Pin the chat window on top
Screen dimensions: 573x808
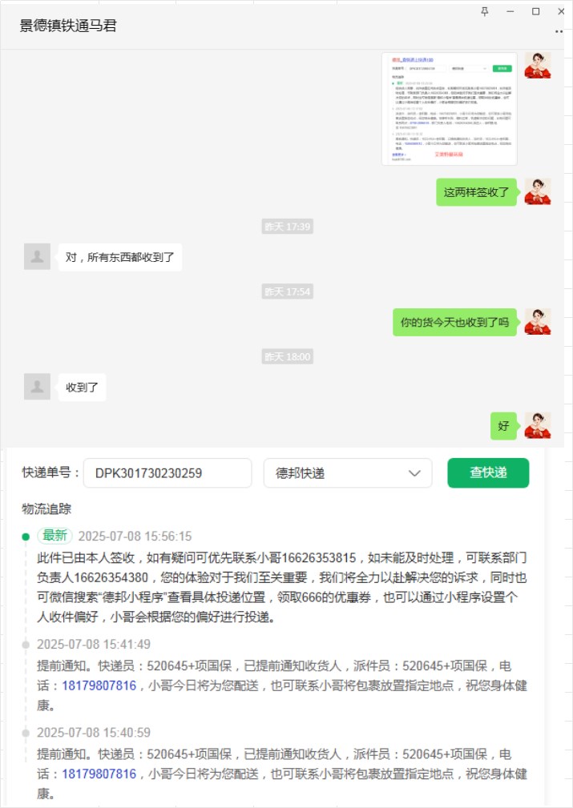(484, 11)
